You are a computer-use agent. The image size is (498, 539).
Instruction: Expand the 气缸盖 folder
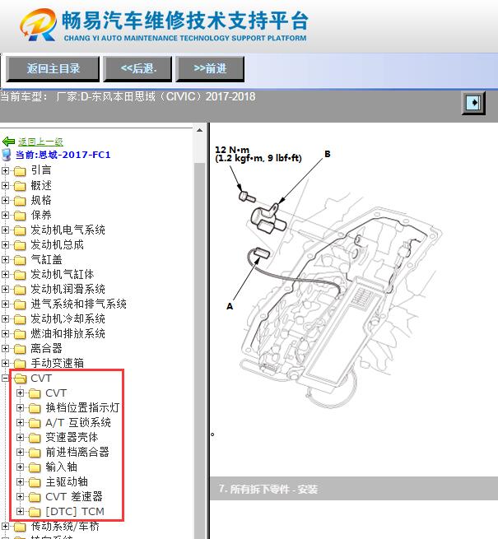click(5, 259)
